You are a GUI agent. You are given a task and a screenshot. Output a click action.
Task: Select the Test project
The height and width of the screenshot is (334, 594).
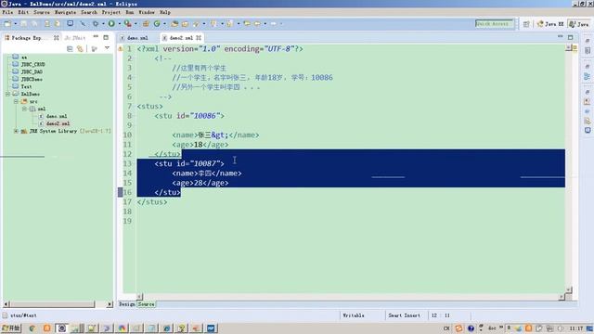coord(26,86)
